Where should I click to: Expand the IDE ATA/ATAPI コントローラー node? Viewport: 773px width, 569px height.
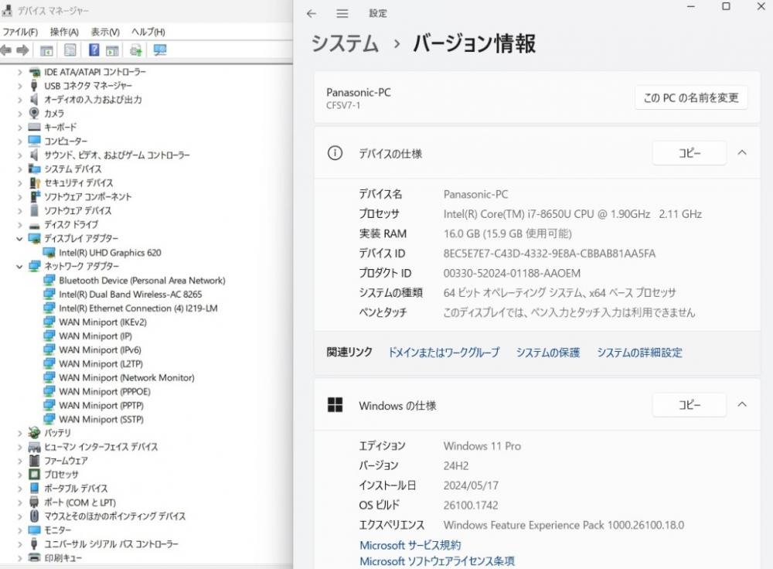[x=20, y=72]
